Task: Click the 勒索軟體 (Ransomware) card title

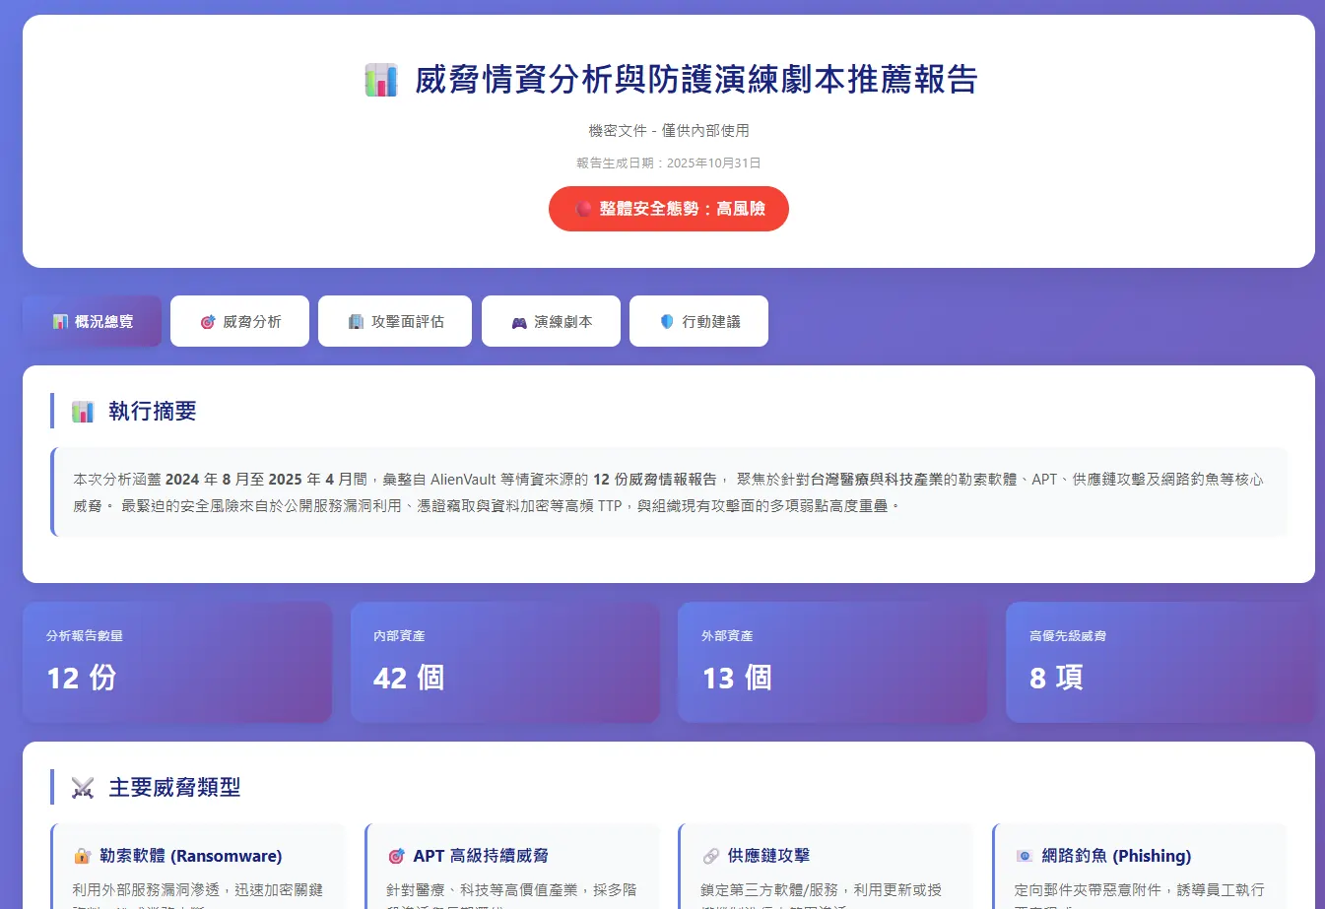Action: [190, 856]
